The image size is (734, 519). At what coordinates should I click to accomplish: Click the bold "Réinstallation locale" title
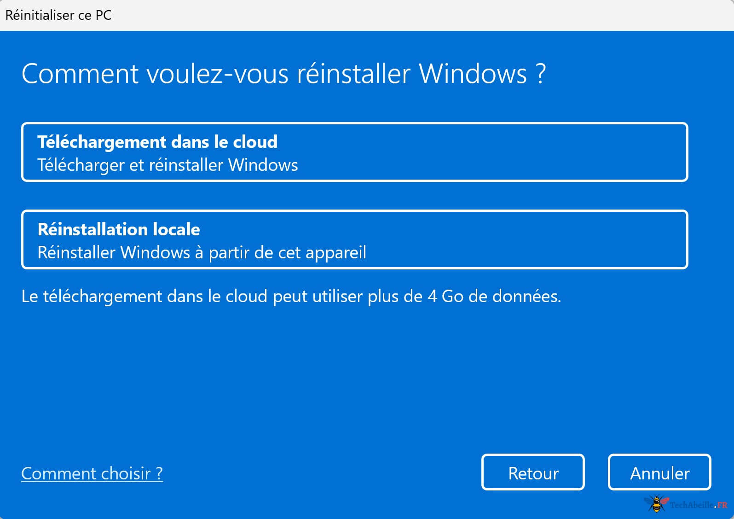tap(119, 229)
